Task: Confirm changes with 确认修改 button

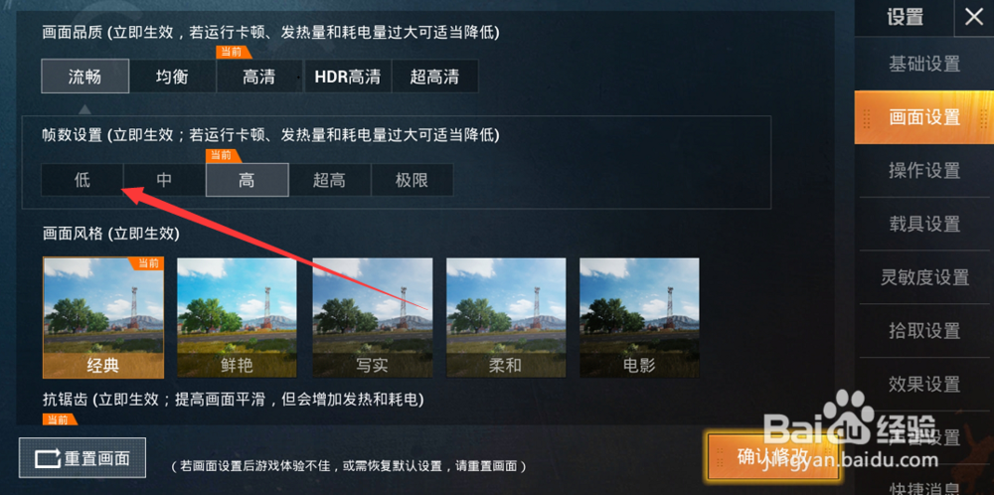Action: click(x=774, y=457)
